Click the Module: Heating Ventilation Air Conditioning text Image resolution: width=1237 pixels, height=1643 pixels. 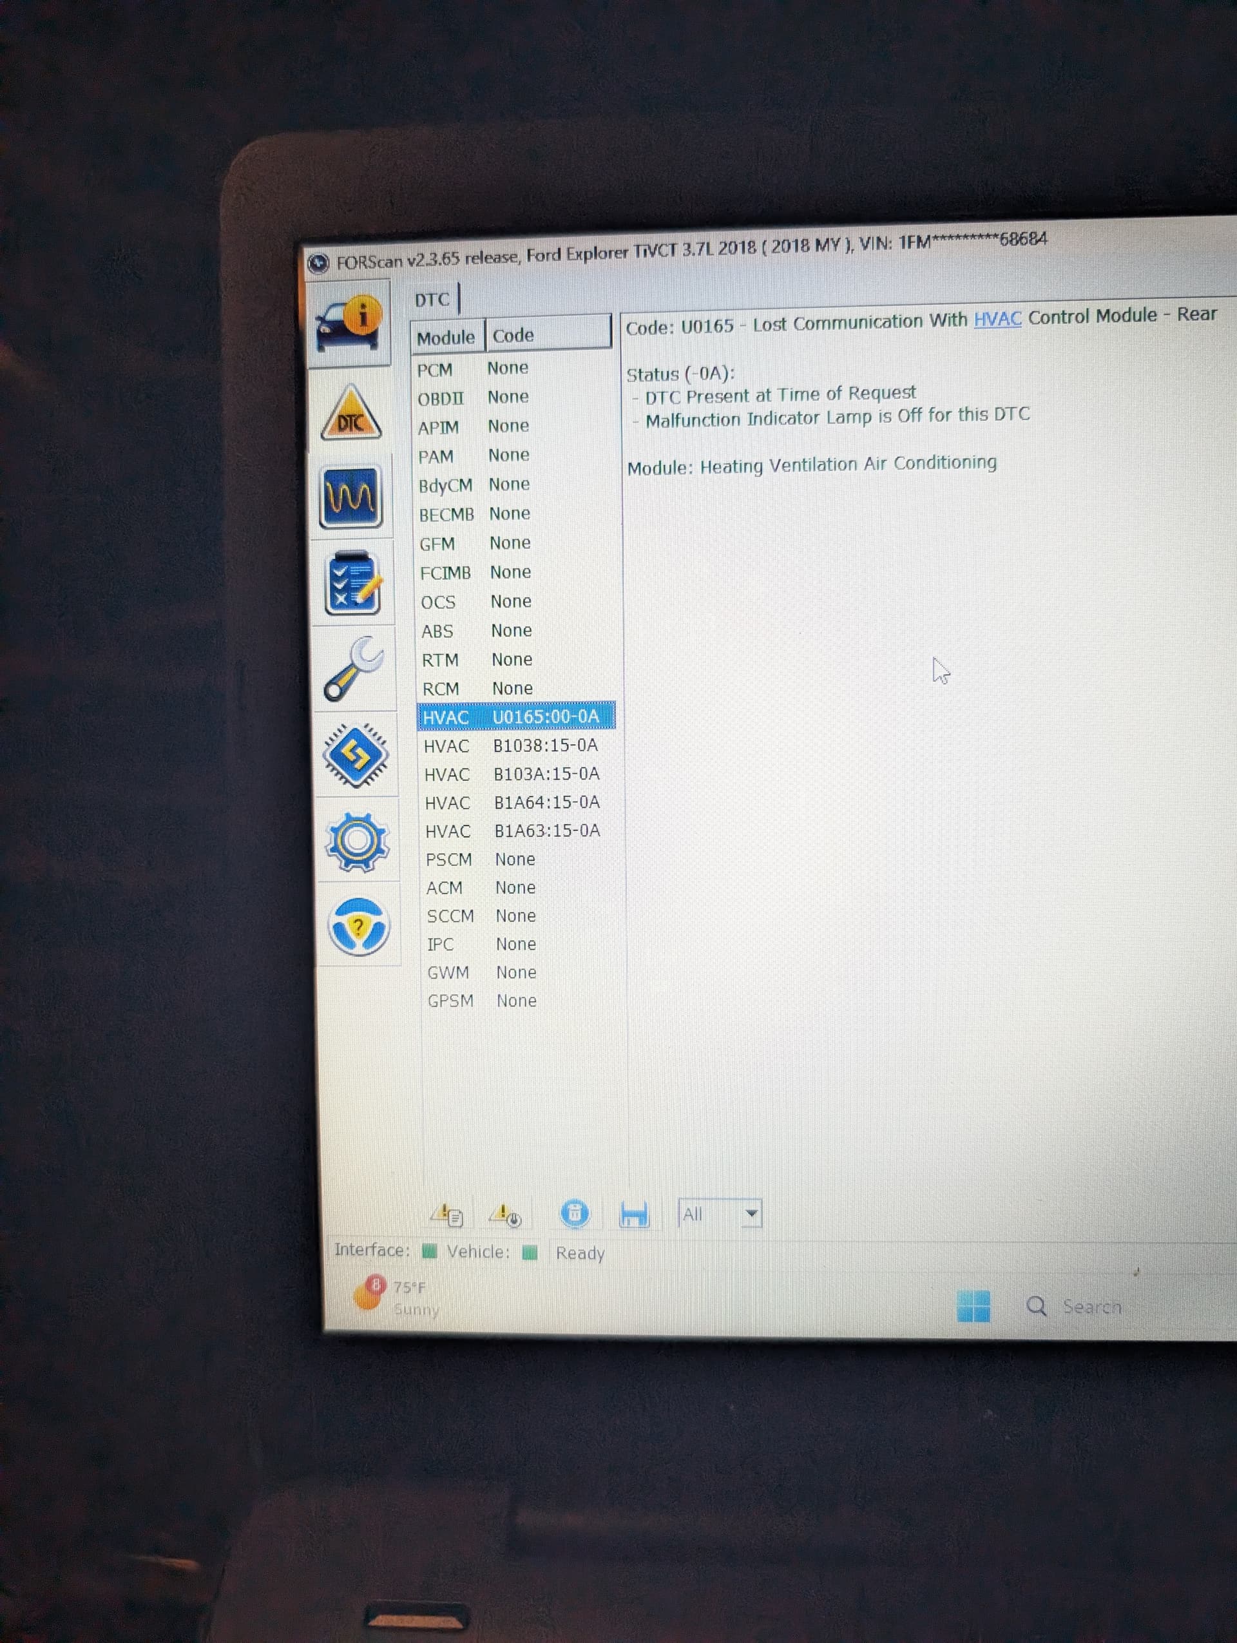(812, 465)
